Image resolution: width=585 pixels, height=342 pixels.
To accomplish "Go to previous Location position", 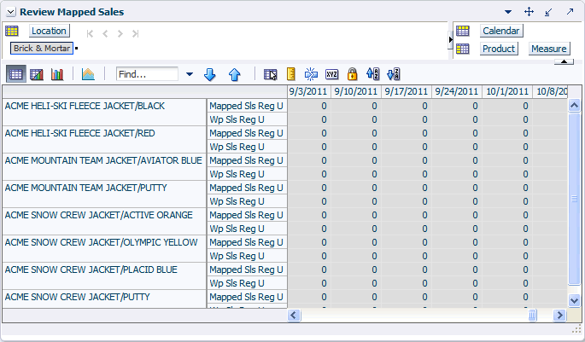I will [105, 34].
